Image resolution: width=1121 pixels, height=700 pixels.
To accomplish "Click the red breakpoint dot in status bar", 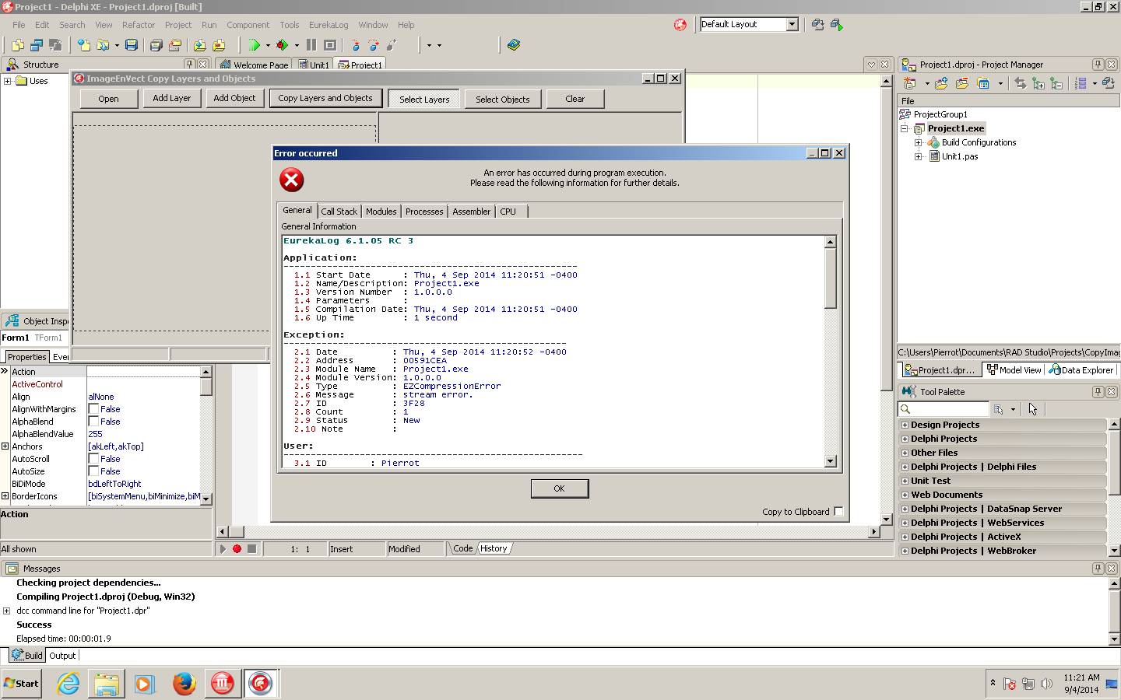I will point(237,548).
